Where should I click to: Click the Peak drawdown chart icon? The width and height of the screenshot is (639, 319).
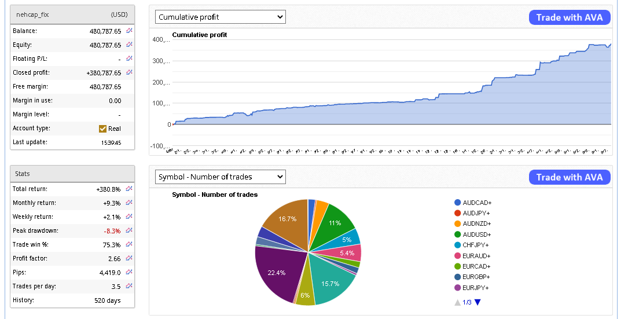click(x=129, y=230)
